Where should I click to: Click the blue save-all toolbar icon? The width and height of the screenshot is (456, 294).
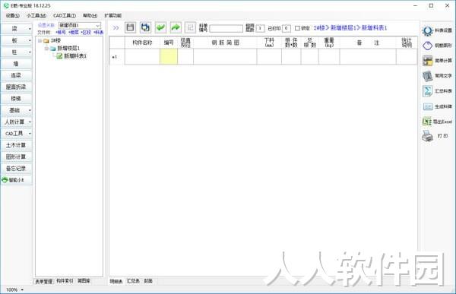coord(145,27)
